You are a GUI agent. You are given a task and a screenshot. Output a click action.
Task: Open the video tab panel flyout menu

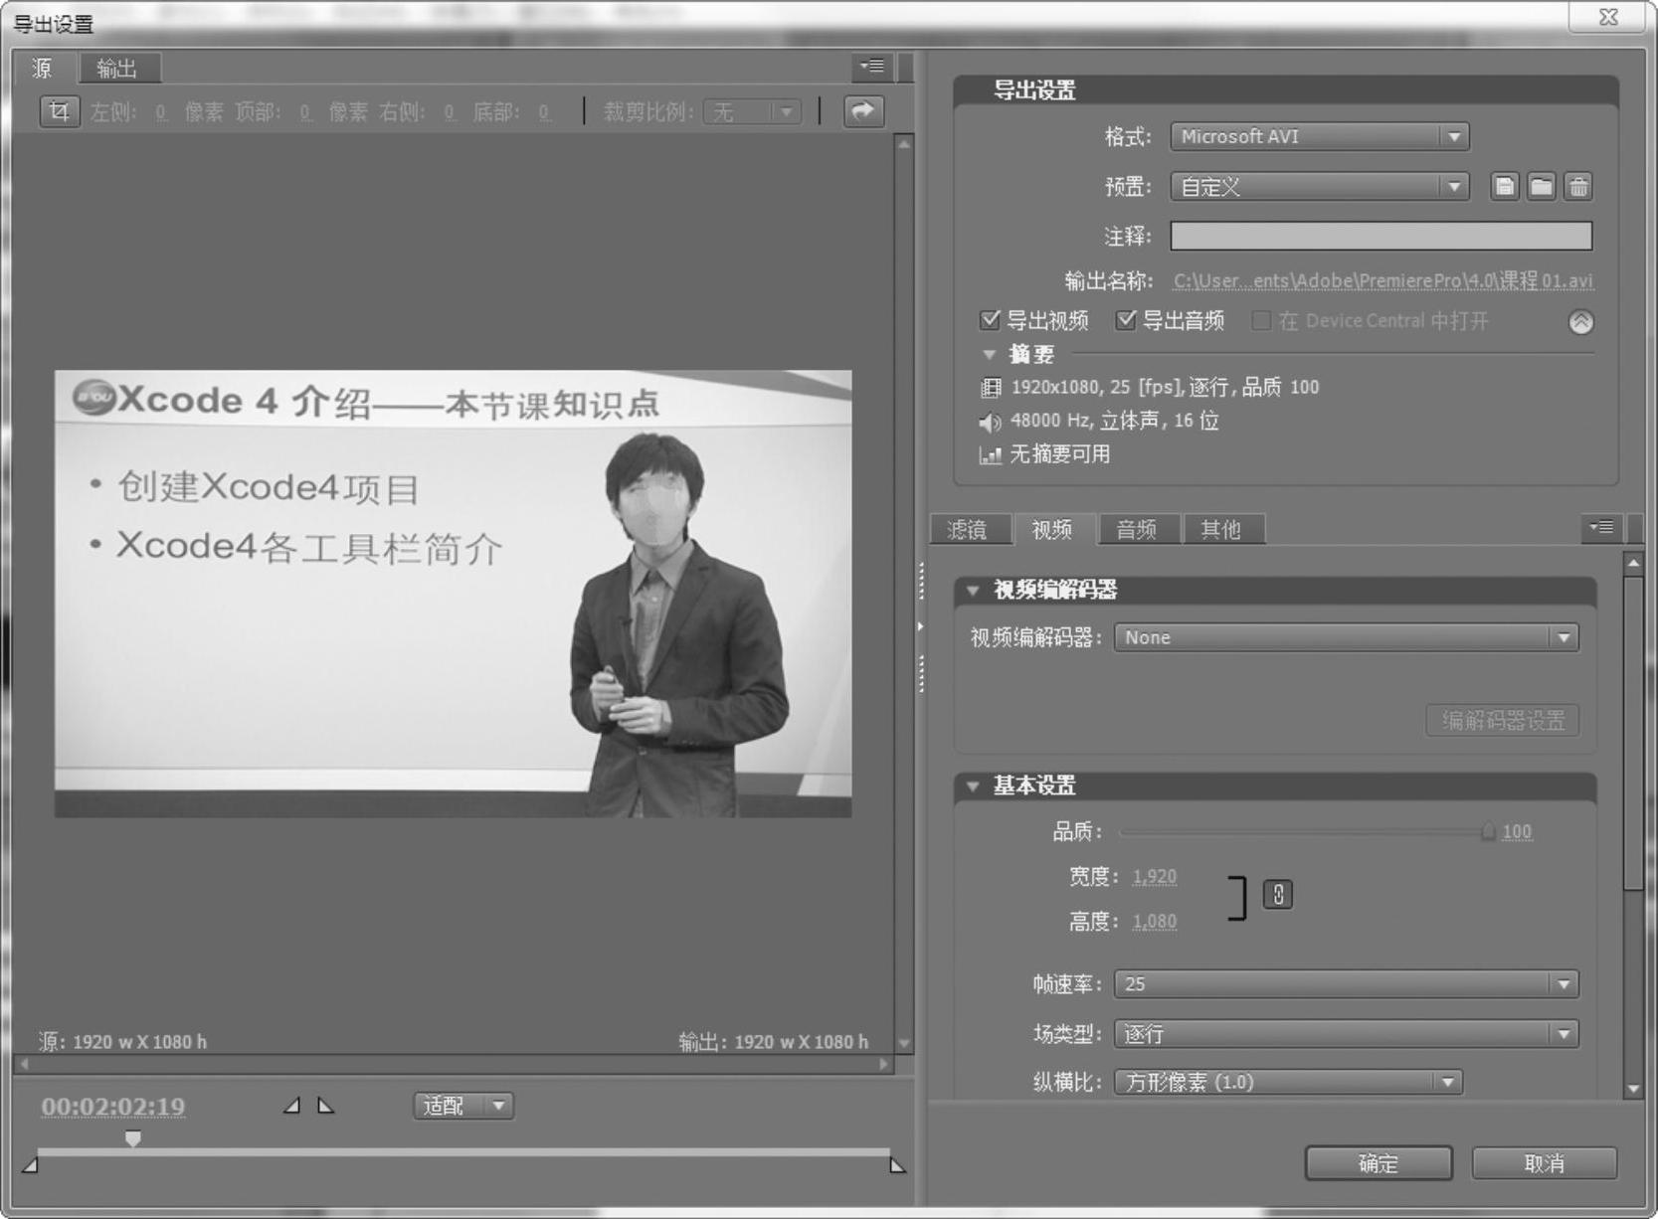[x=1601, y=528]
